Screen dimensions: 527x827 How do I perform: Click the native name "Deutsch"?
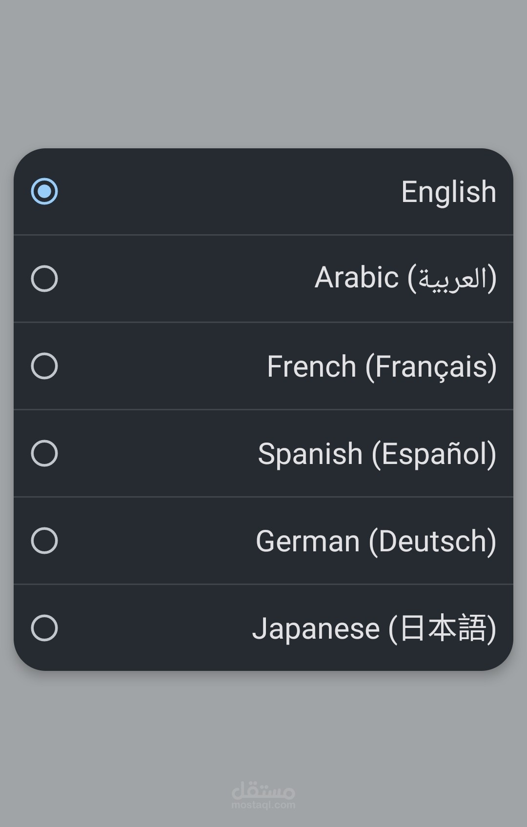[x=433, y=541]
